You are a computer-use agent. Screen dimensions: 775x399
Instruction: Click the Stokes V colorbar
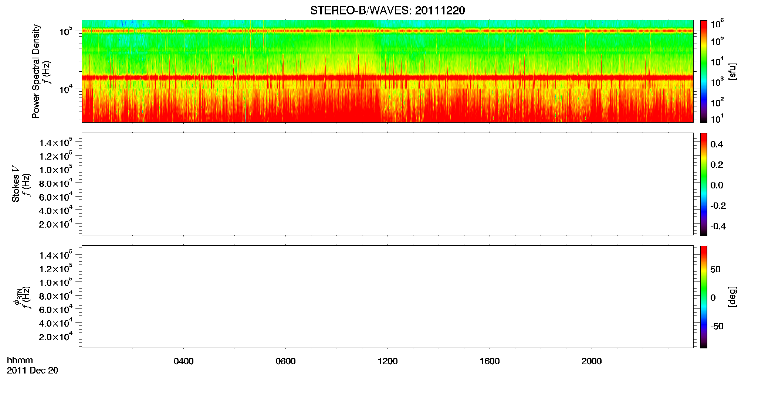click(704, 184)
